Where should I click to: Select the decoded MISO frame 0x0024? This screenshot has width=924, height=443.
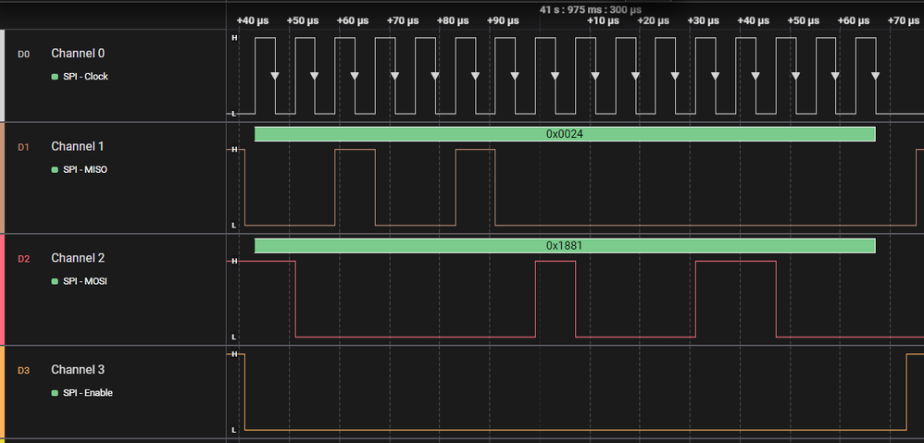(x=564, y=134)
